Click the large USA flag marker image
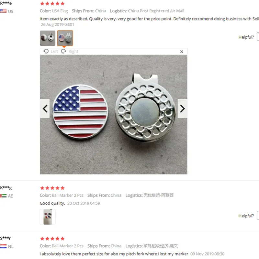This screenshot has width=259, height=259. click(x=80, y=112)
